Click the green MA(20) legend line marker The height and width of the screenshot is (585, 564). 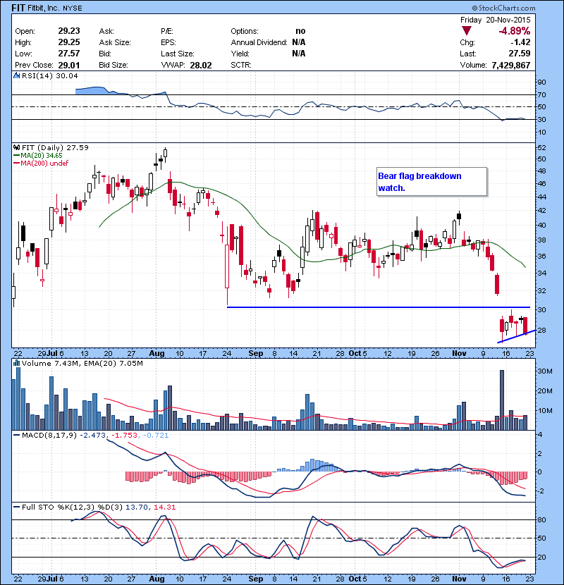(x=16, y=156)
